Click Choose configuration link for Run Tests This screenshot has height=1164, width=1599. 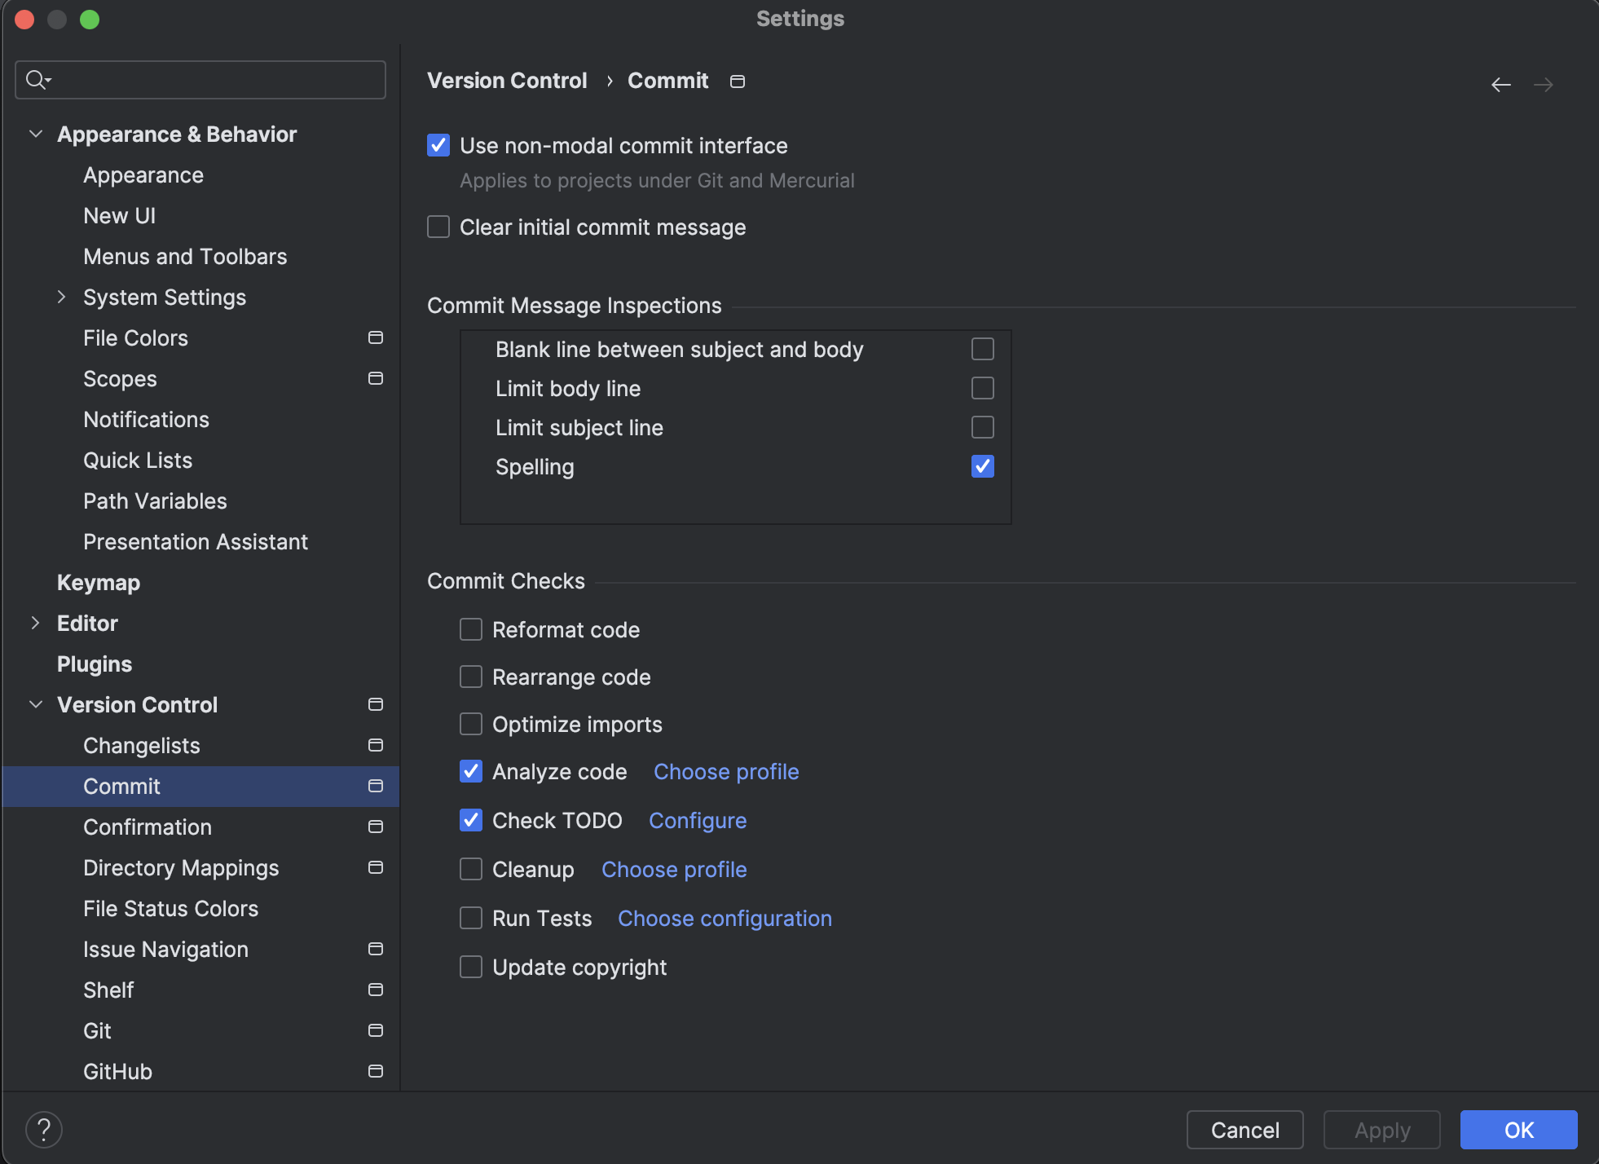pos(725,918)
